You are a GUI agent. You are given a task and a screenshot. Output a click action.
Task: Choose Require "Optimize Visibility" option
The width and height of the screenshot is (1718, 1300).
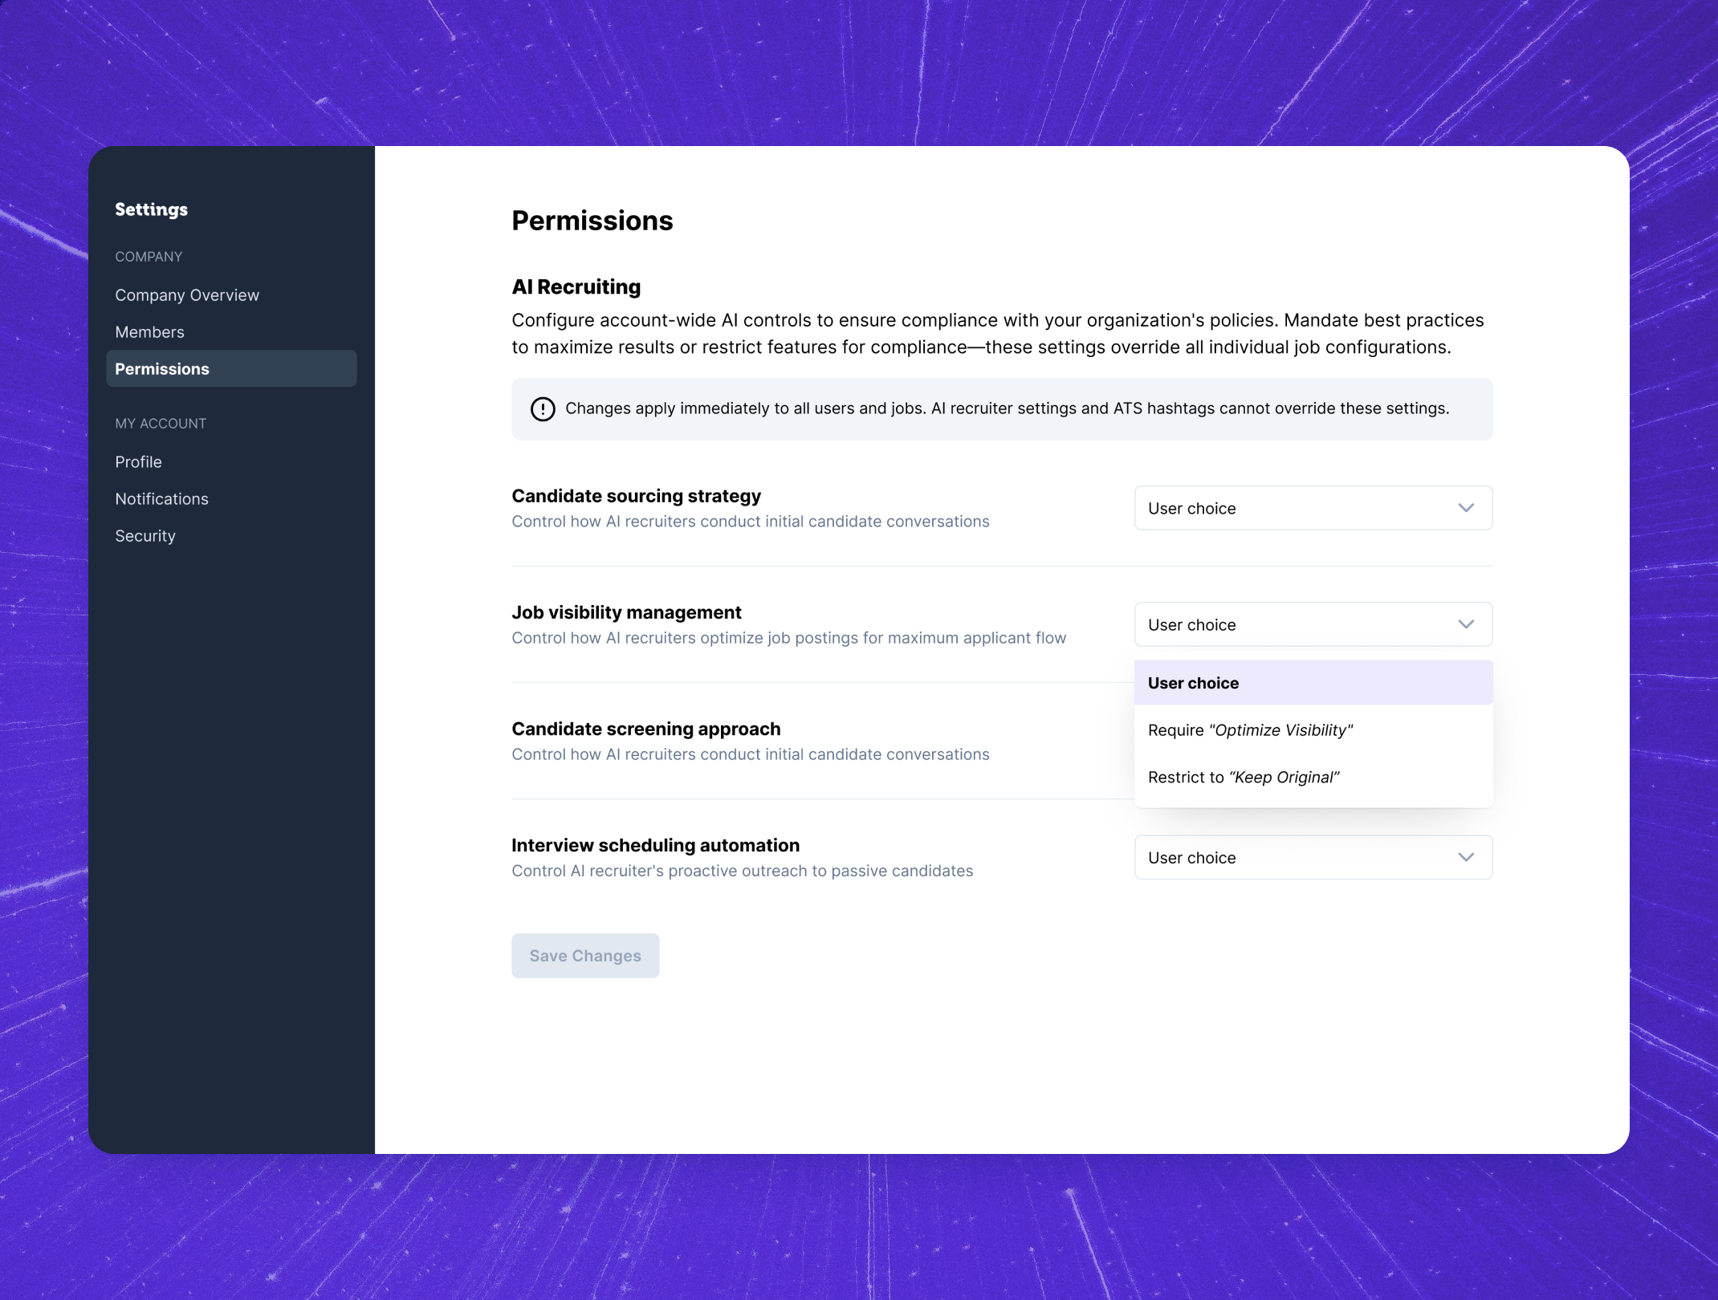click(1312, 730)
